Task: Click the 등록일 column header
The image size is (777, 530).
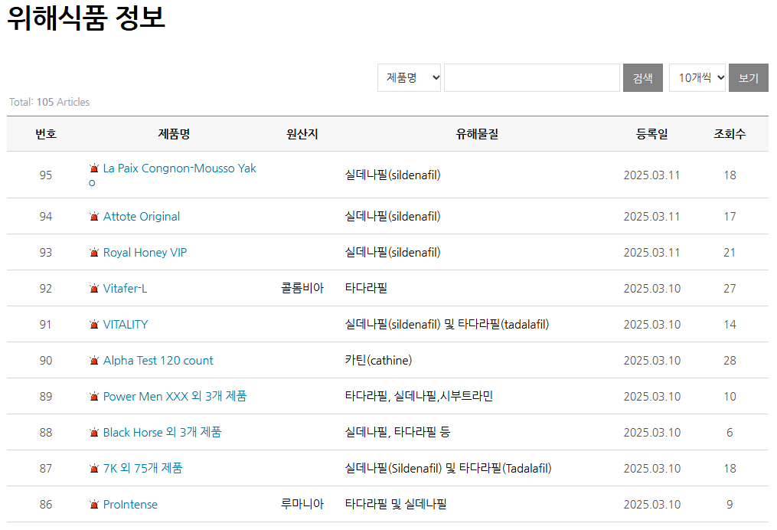Action: point(651,134)
